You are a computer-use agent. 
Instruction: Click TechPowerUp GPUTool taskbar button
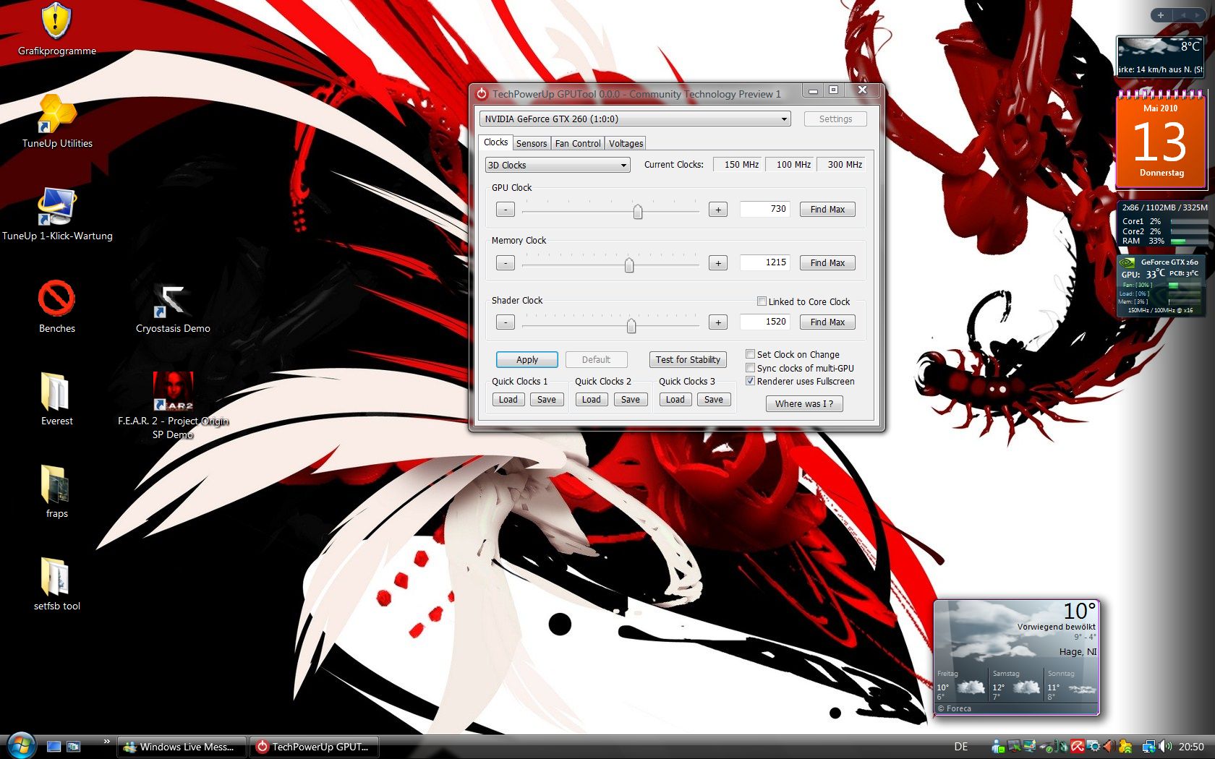click(314, 747)
